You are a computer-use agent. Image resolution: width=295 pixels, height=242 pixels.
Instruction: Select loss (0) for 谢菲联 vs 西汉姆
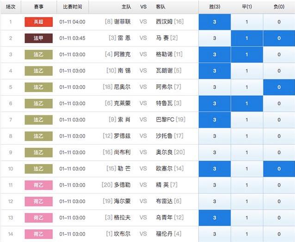coord(279,22)
